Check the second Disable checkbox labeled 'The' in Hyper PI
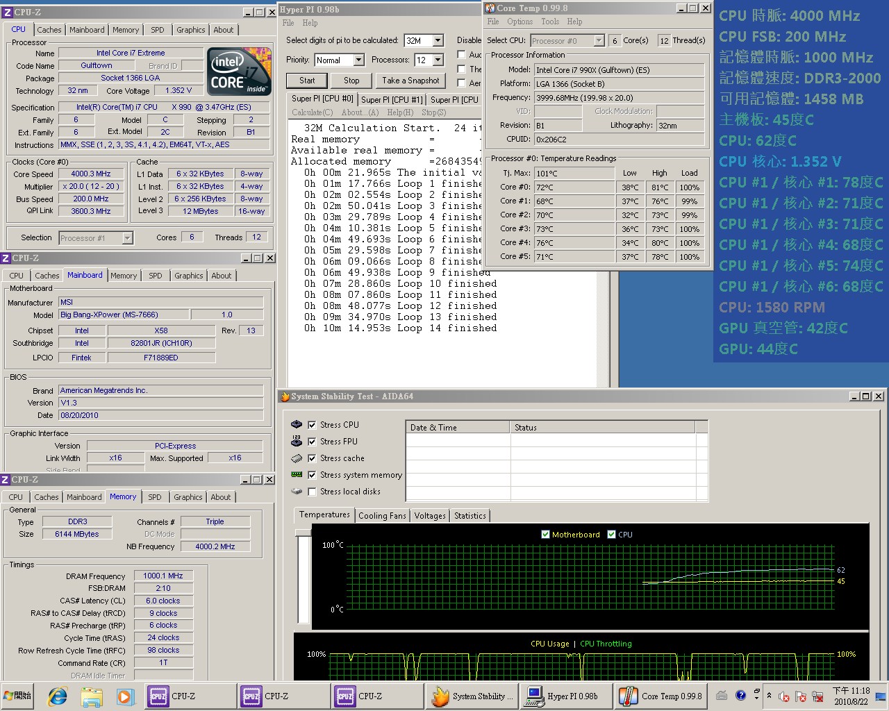Screen dimensions: 889x711 point(461,69)
